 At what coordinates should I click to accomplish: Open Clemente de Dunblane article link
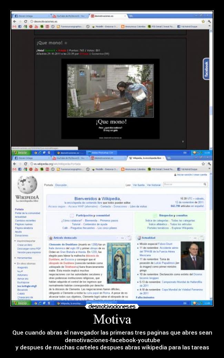[x=63, y=245]
